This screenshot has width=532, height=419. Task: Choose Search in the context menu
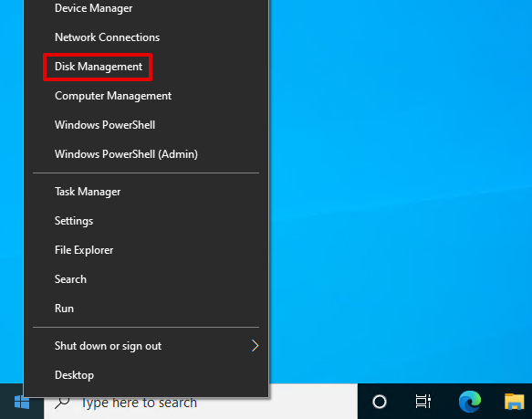[146, 279]
